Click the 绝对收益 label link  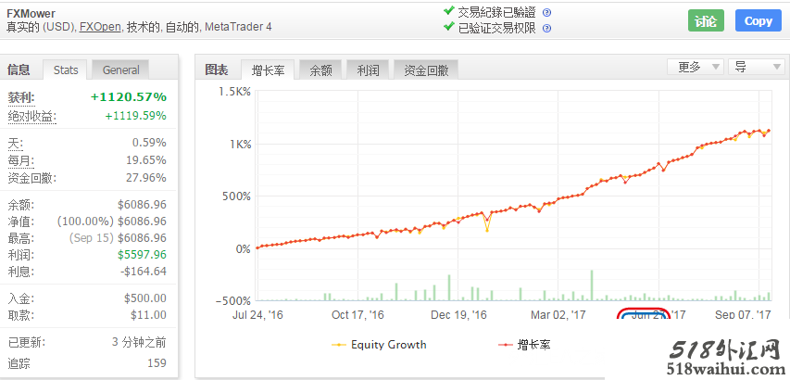click(31, 116)
